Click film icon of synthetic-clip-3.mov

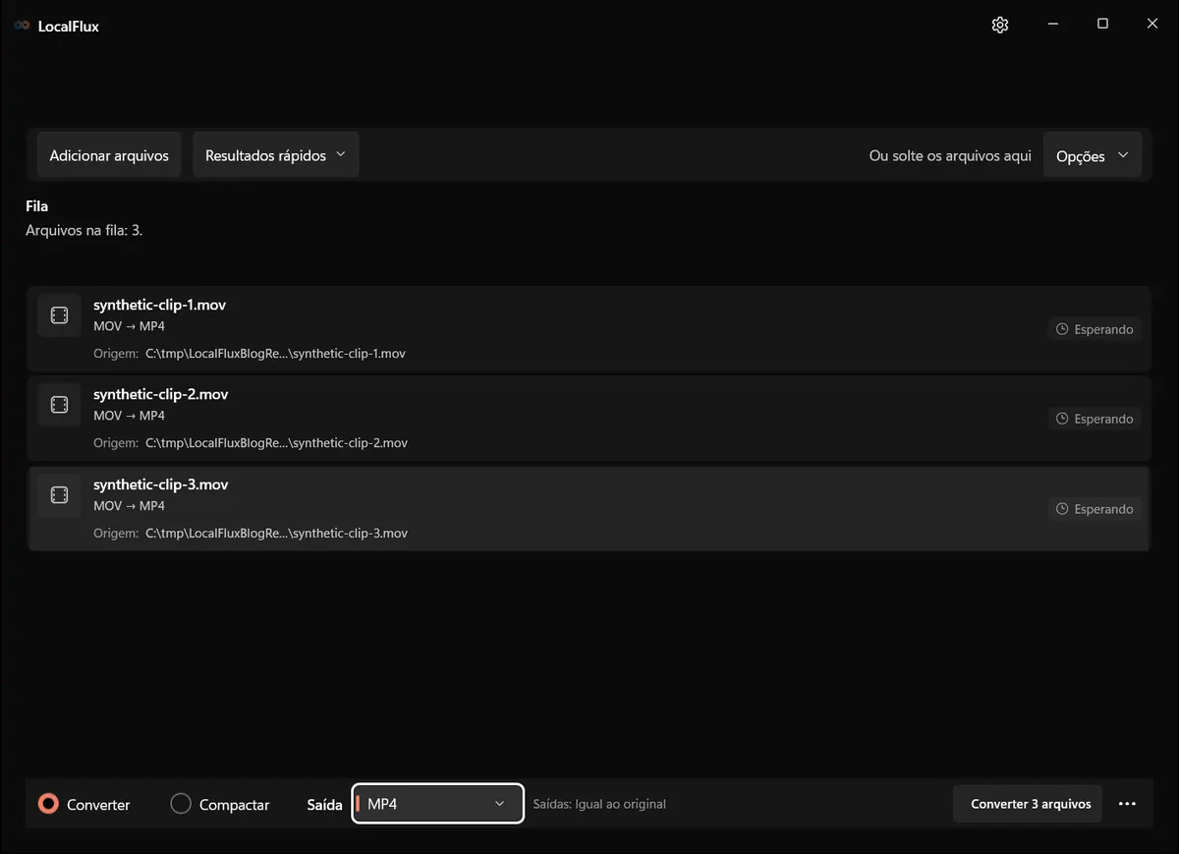tap(59, 494)
